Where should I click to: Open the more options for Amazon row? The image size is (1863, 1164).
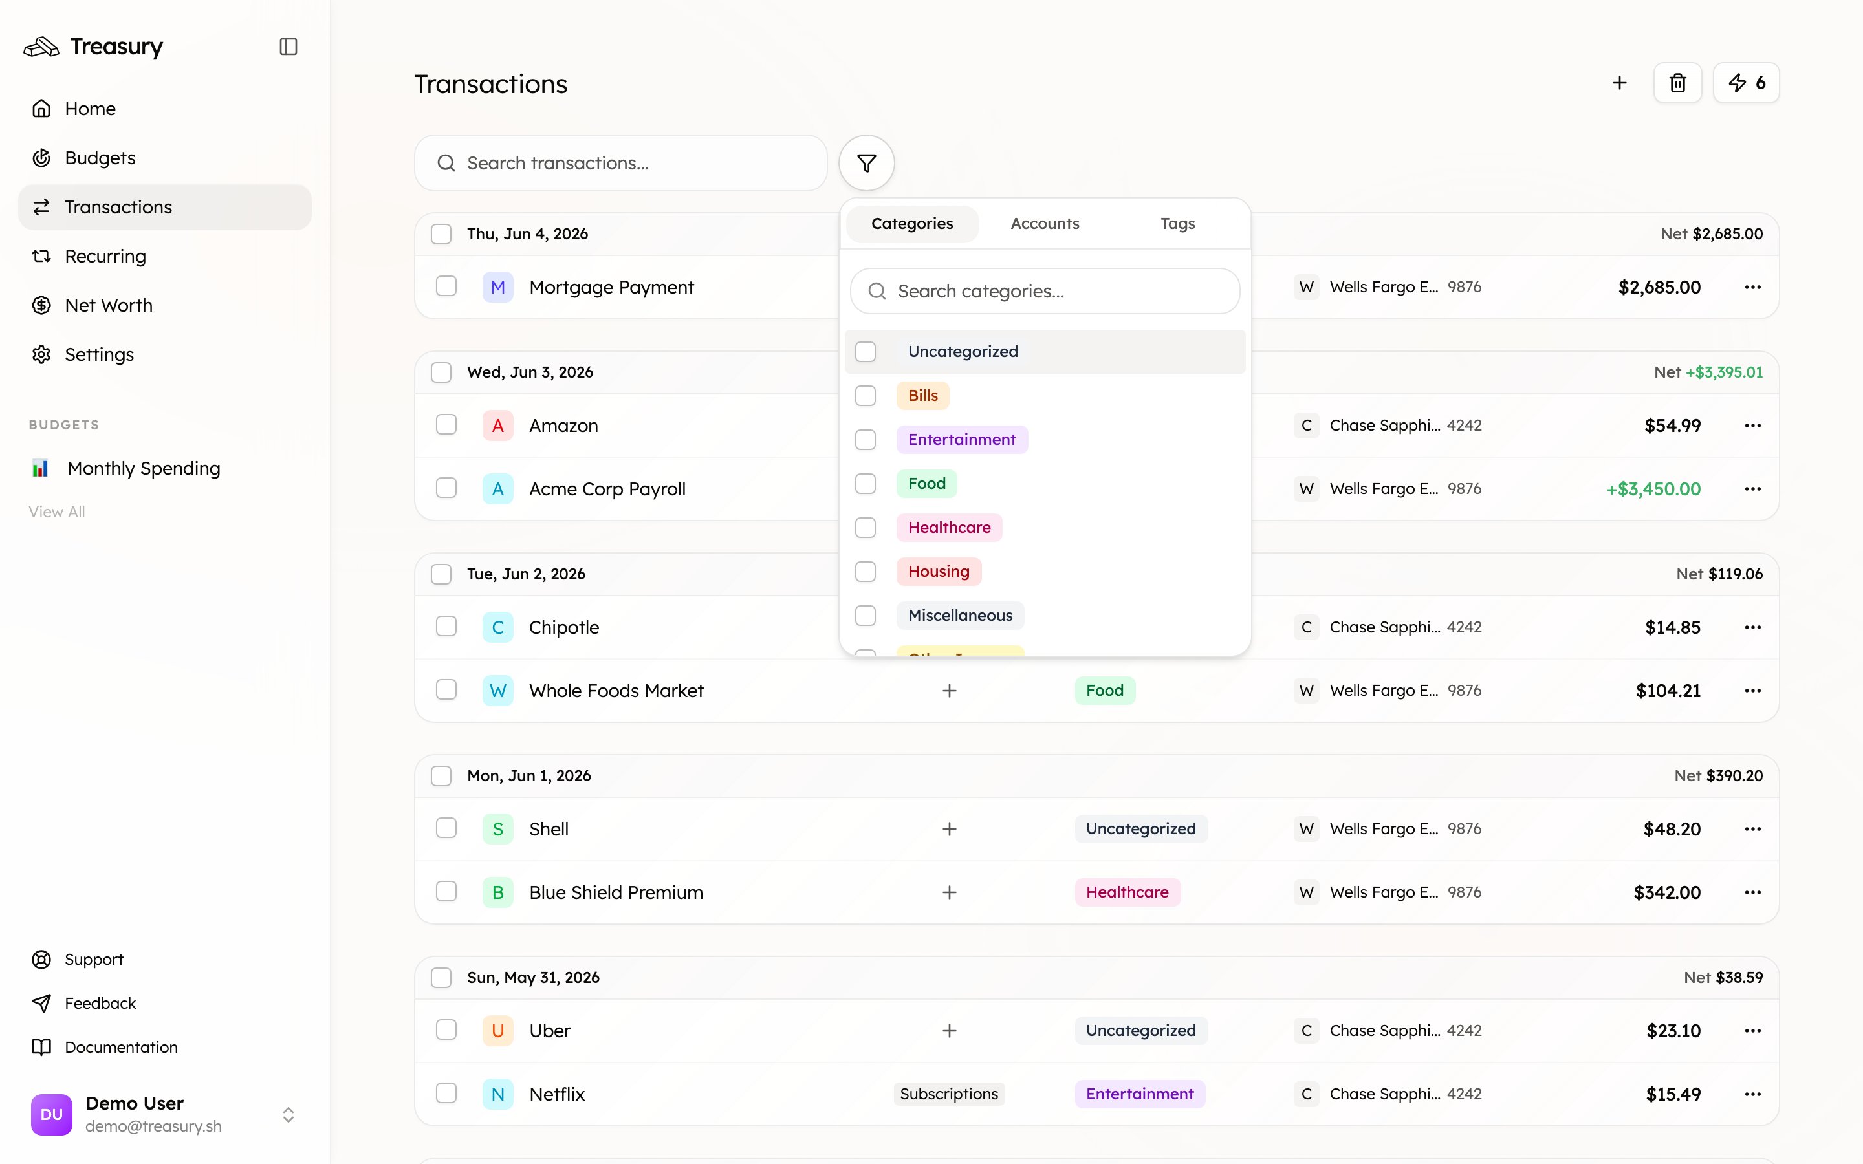(x=1753, y=426)
